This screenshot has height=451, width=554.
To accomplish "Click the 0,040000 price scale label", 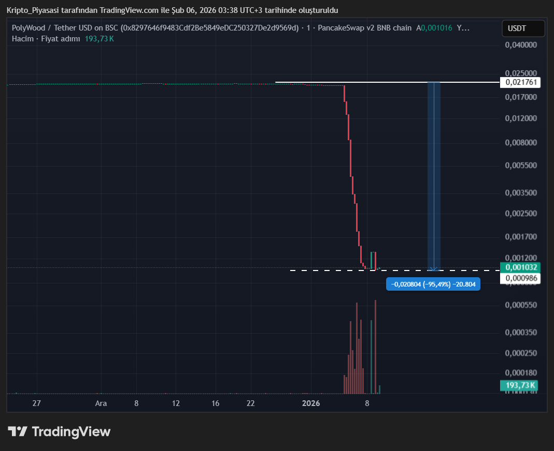I will [x=521, y=46].
